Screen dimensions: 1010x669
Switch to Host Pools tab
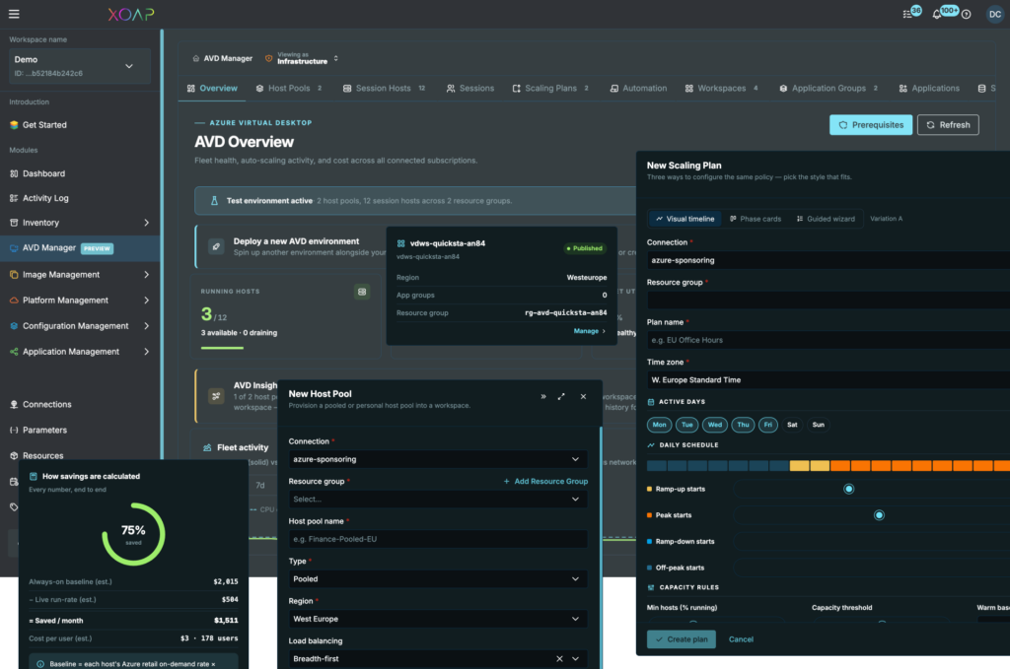tap(289, 88)
